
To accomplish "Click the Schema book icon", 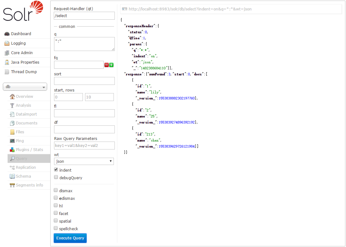I will coord(12,176).
